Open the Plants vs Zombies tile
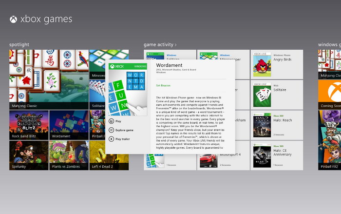The width and height of the screenshot is (341, 214). [x=69, y=155]
